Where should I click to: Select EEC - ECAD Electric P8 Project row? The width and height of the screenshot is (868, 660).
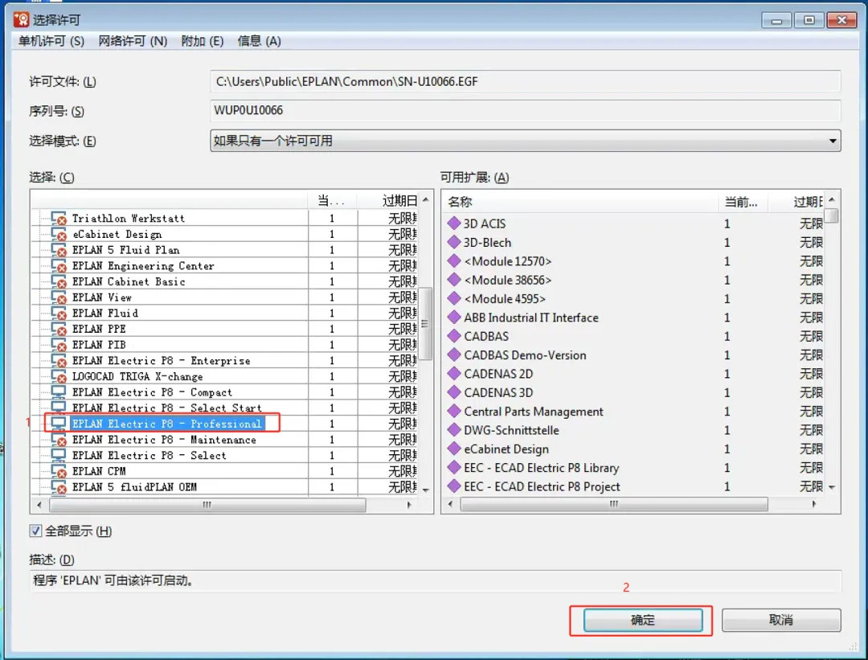point(634,486)
